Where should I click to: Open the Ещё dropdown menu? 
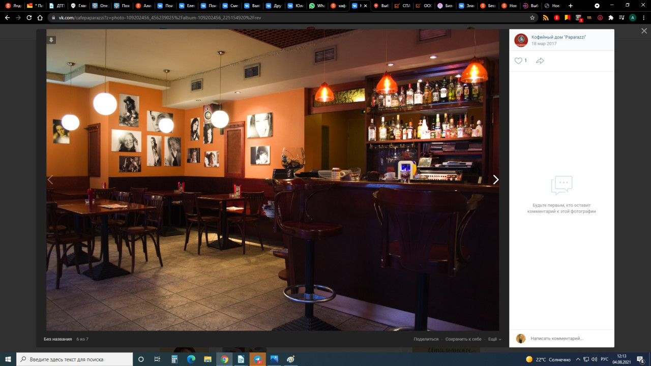[494, 339]
